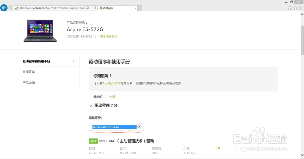Select the 产品支持 browser tab
This screenshot has width=304, height=159.
pos(117,8)
